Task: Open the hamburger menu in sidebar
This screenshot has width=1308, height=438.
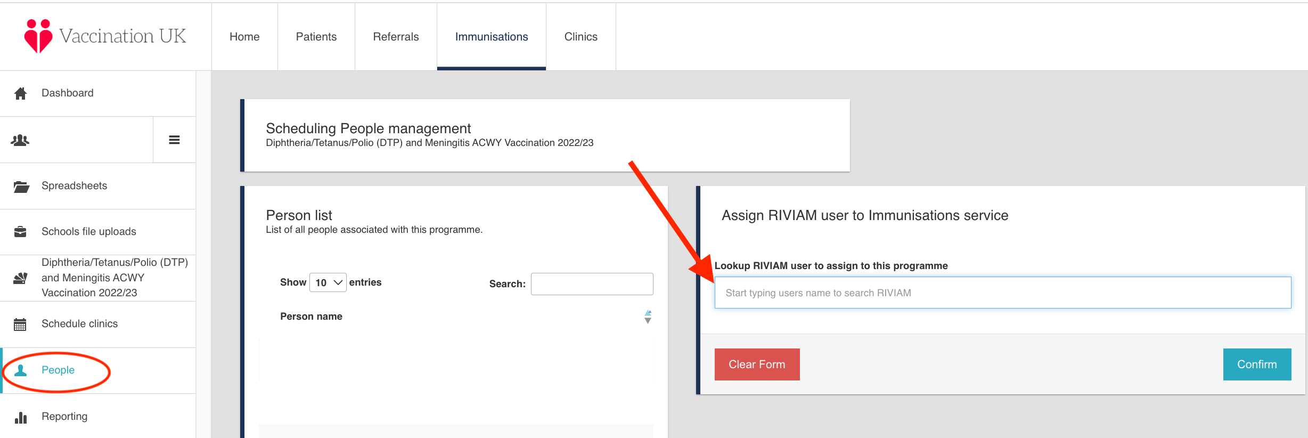Action: 174,140
